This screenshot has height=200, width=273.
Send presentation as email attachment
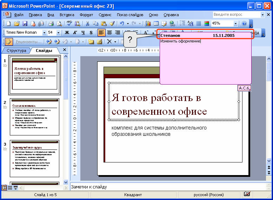pos(41,24)
